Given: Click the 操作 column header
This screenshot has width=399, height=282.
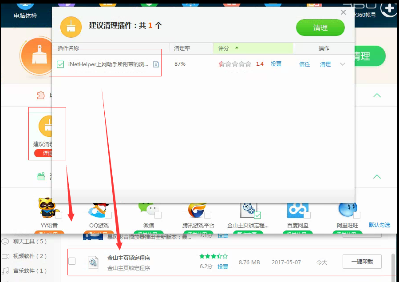Looking at the screenshot, I should point(324,48).
